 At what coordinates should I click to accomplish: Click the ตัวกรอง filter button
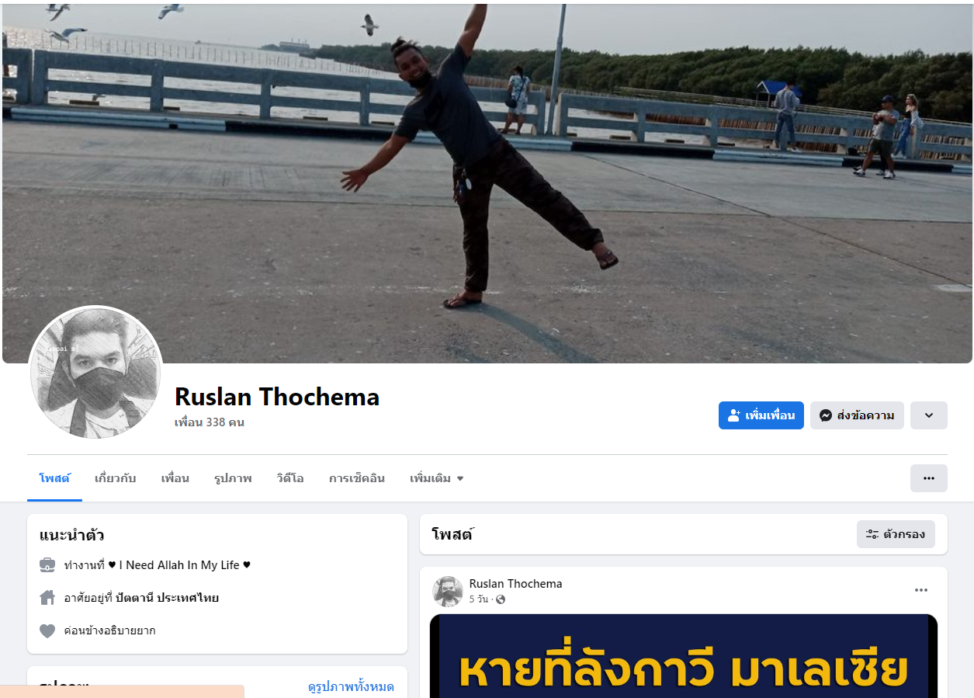pos(896,534)
